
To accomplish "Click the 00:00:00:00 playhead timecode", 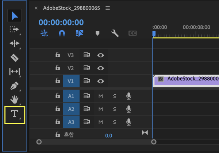I will (x=61, y=23).
